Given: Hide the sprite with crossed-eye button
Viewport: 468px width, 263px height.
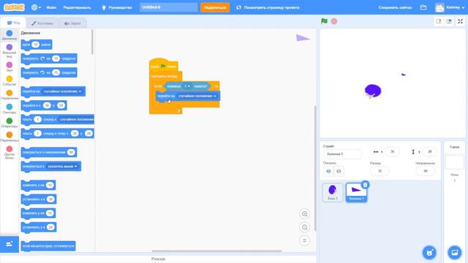Looking at the screenshot, I should [x=339, y=171].
